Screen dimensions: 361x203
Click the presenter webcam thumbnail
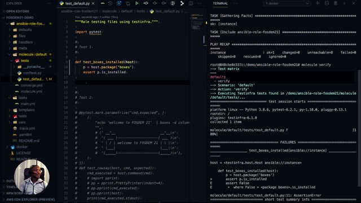[x=32, y=176]
